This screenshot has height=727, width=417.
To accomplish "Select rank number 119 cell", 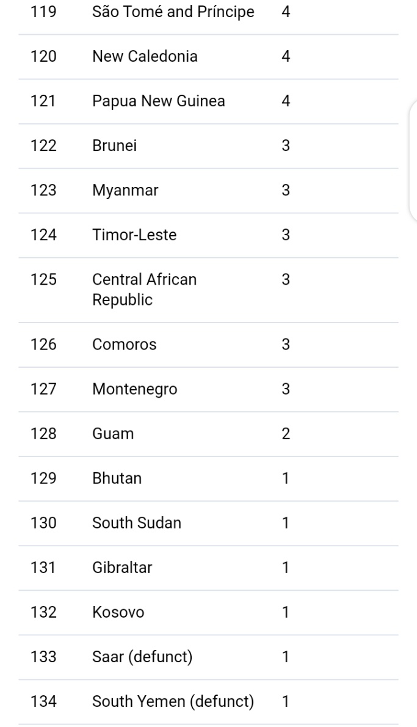I will click(43, 12).
